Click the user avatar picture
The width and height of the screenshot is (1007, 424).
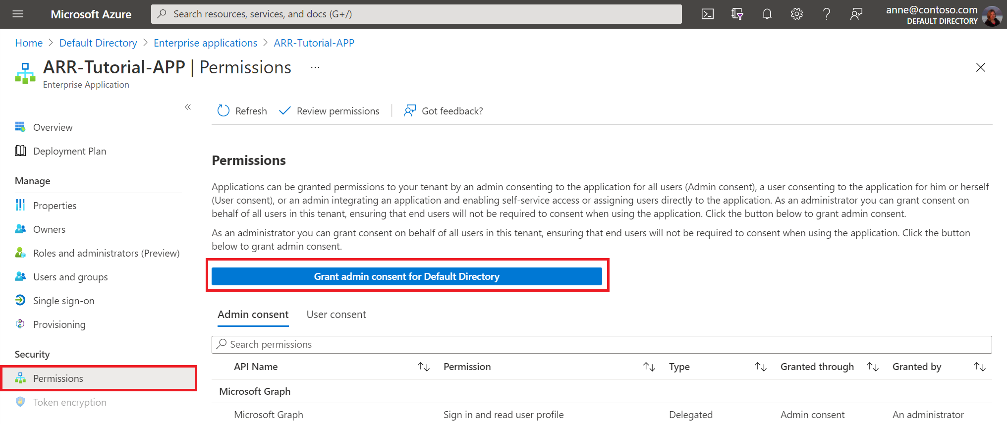click(992, 16)
